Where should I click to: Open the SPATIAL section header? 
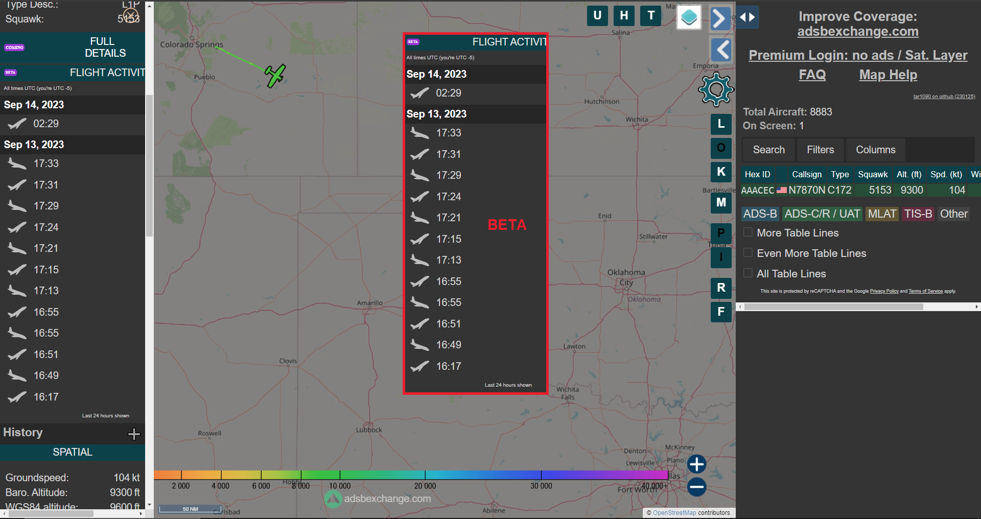point(73,453)
